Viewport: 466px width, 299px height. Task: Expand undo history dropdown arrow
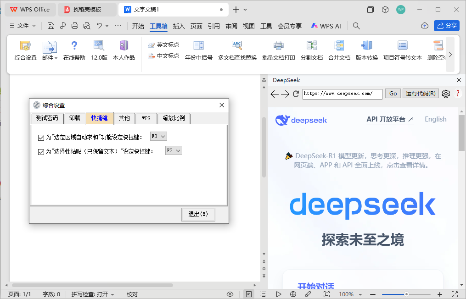point(107,26)
